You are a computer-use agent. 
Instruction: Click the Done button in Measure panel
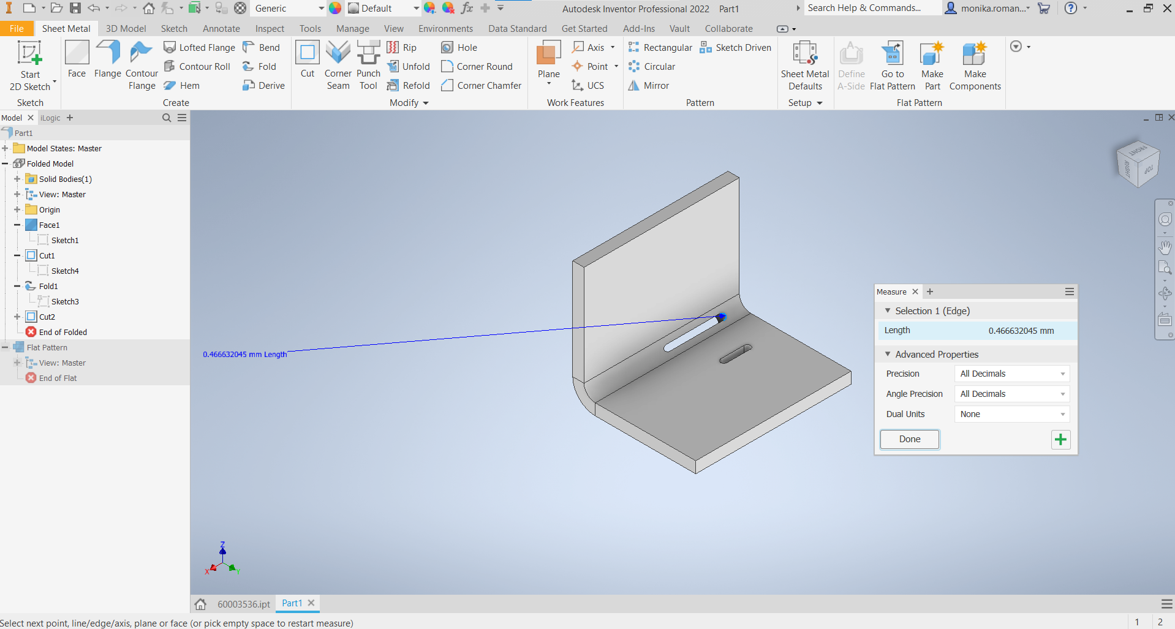(909, 439)
